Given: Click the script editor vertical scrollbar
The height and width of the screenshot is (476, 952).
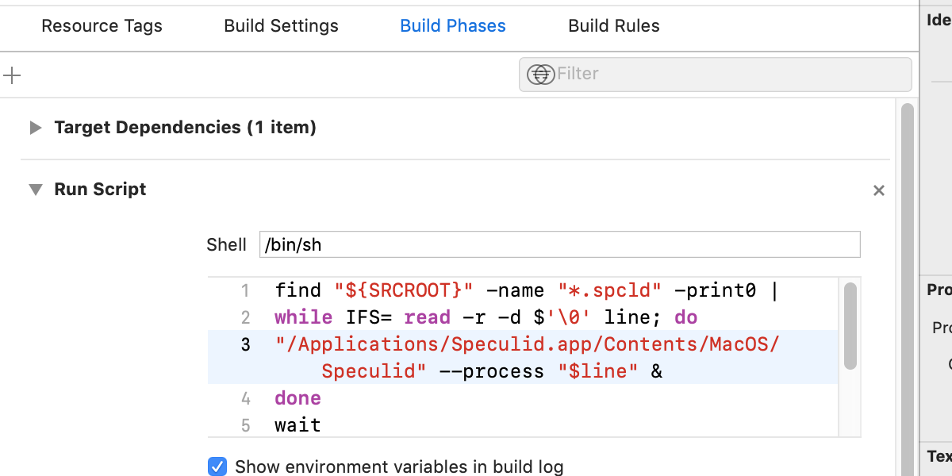Looking at the screenshot, I should (x=850, y=325).
